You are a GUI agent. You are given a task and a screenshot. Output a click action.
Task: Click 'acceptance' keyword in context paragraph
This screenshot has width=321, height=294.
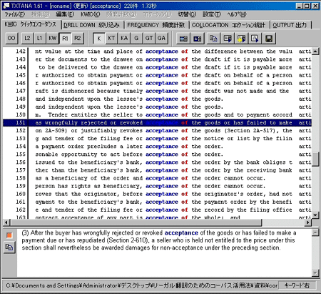pos(181,232)
